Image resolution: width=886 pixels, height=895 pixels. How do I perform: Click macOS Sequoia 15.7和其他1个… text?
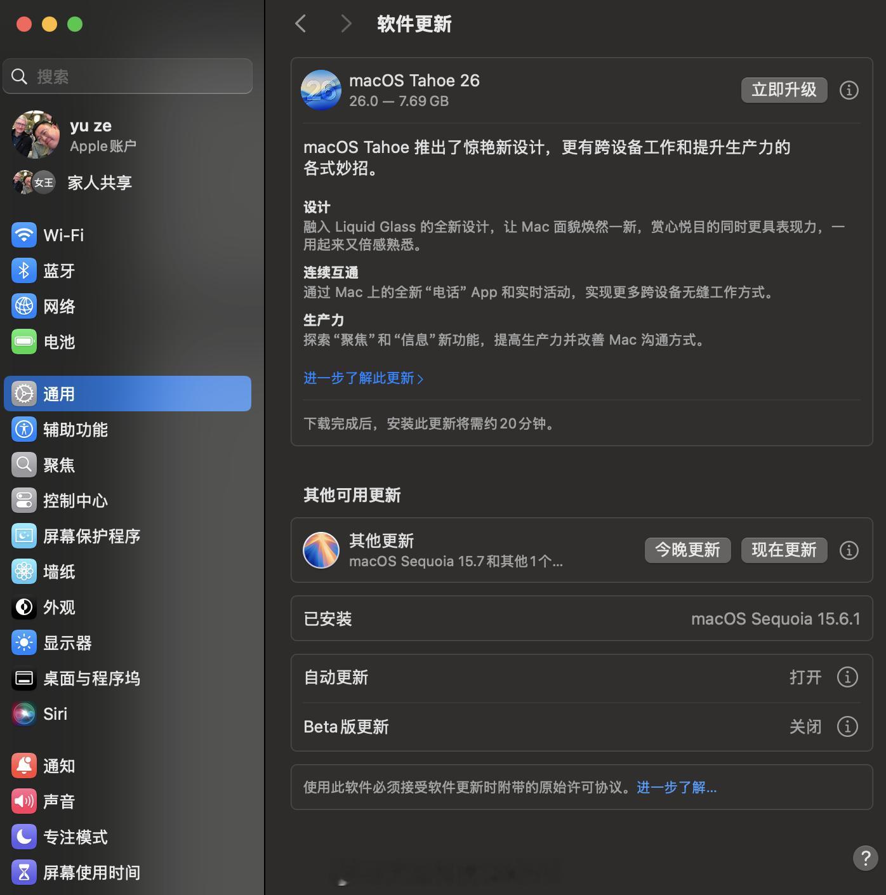tap(456, 561)
